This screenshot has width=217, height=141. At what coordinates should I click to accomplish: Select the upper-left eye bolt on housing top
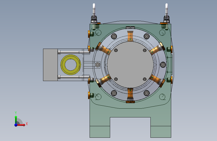(x=94, y=14)
